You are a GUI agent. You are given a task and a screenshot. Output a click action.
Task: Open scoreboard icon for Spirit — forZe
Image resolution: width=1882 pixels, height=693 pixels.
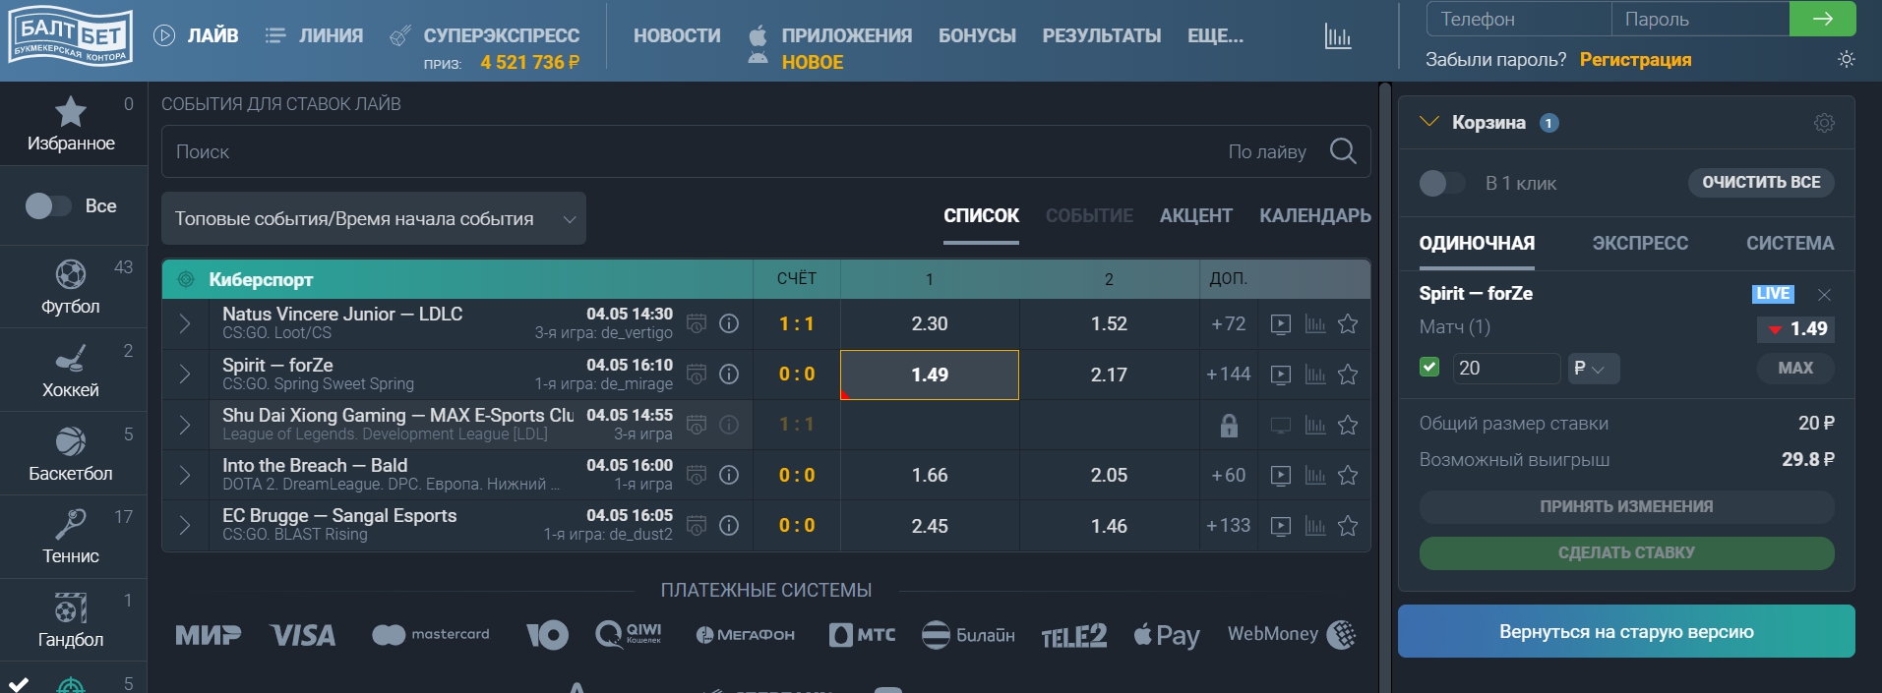(697, 375)
